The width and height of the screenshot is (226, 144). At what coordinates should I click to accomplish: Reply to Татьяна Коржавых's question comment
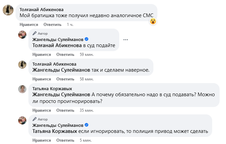pyautogui.click(x=65, y=110)
